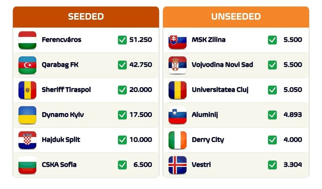Open the SEEDED header tab
This screenshot has width=322, height=189.
click(x=86, y=17)
